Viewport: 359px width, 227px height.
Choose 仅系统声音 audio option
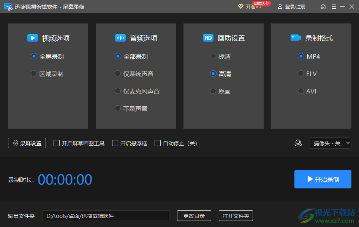pos(118,74)
